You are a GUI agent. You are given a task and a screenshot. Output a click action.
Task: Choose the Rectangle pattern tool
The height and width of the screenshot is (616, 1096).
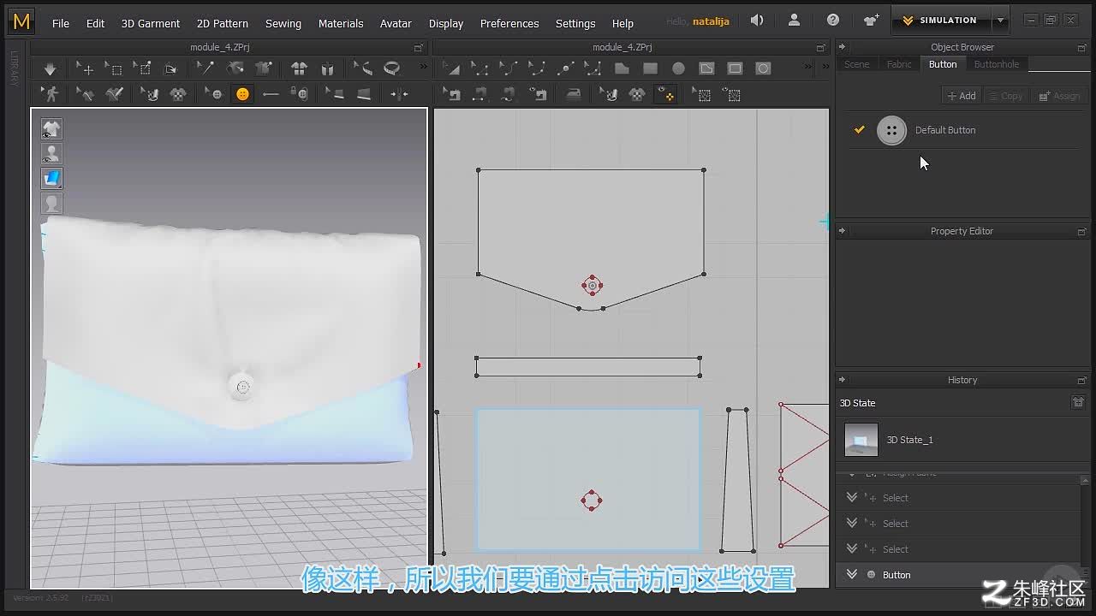pyautogui.click(x=651, y=68)
